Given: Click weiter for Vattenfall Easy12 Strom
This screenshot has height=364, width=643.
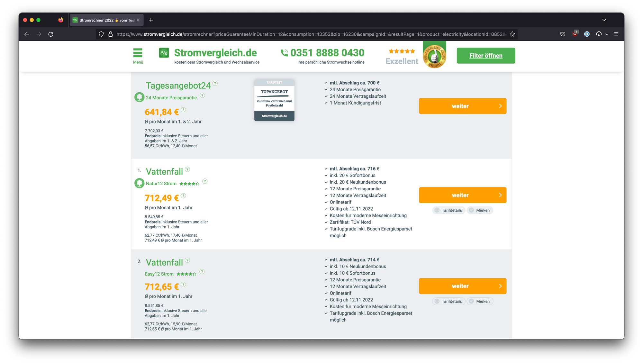Looking at the screenshot, I should 462,286.
